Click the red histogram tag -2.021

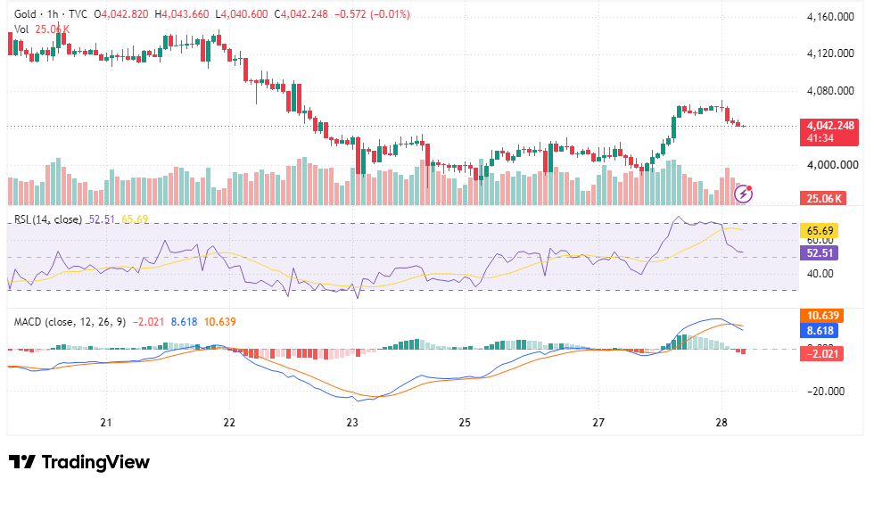[821, 353]
